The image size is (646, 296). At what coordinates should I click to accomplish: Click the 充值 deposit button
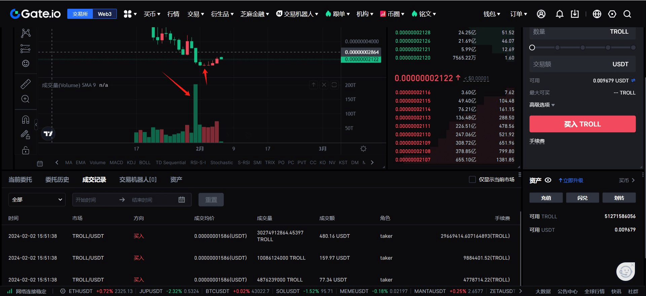(x=546, y=198)
